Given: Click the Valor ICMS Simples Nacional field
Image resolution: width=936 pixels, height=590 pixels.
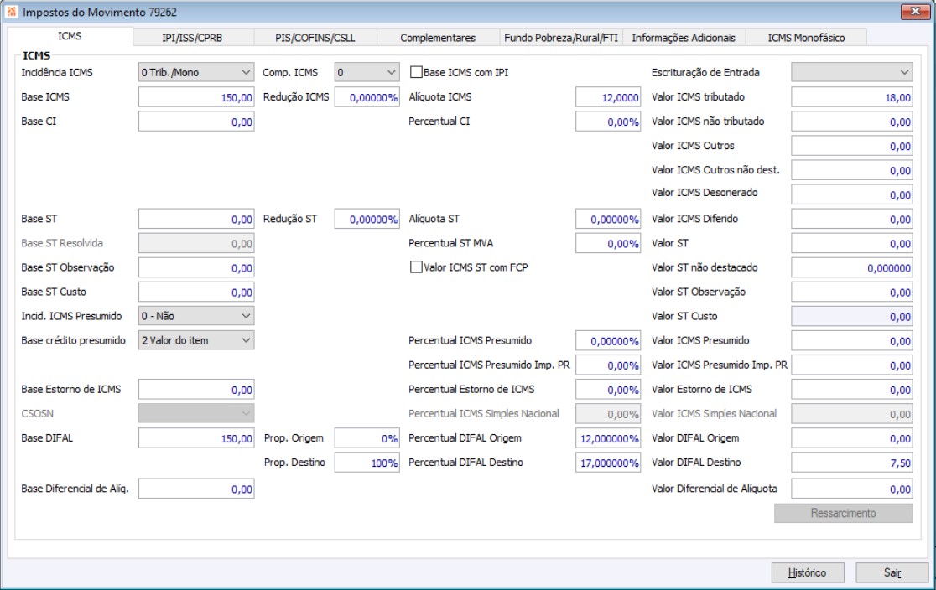Looking at the screenshot, I should (852, 414).
